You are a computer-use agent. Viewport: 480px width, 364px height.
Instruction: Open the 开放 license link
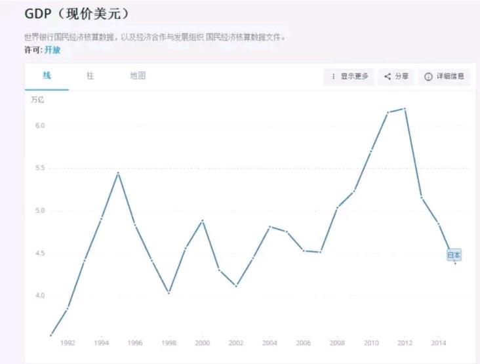(52, 49)
